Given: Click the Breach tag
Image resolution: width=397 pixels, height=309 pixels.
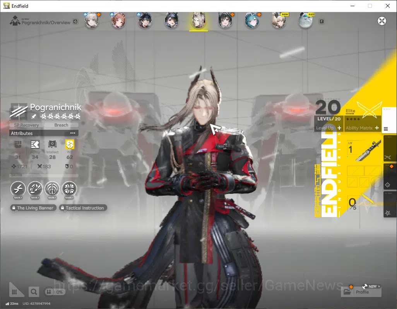Looking at the screenshot, I should 61,125.
